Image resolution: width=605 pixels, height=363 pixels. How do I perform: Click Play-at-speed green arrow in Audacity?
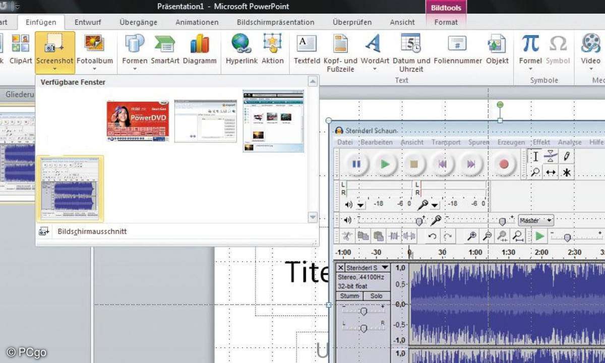tap(540, 236)
